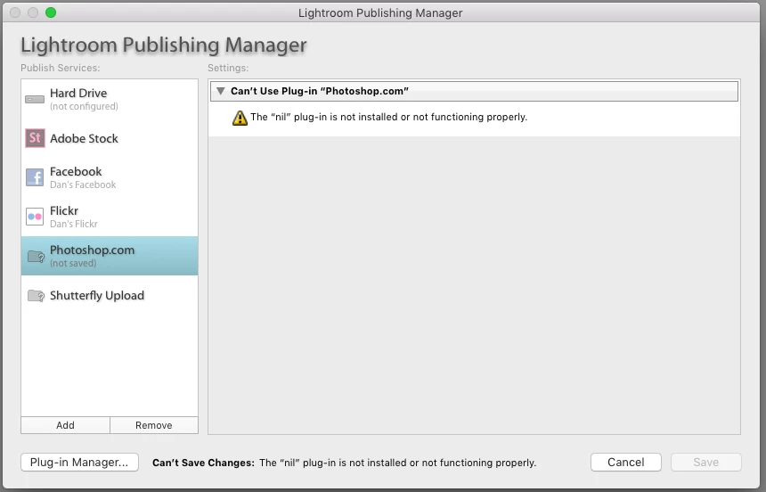Click the Hard Drive service icon

tap(35, 99)
